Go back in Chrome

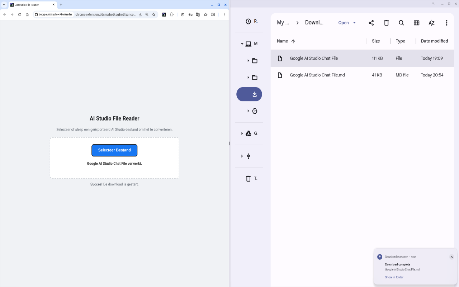(4, 15)
